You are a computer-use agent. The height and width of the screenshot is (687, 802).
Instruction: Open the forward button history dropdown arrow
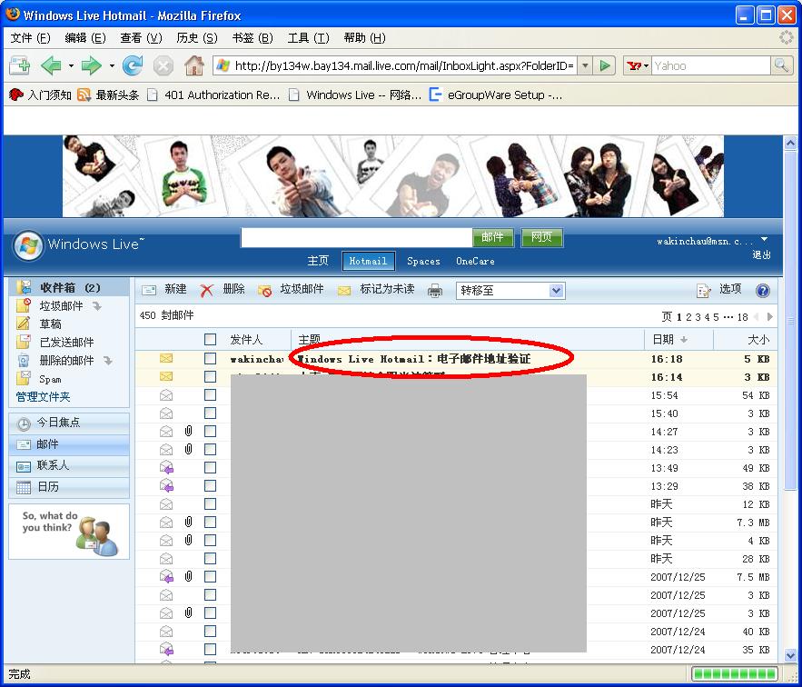click(112, 65)
